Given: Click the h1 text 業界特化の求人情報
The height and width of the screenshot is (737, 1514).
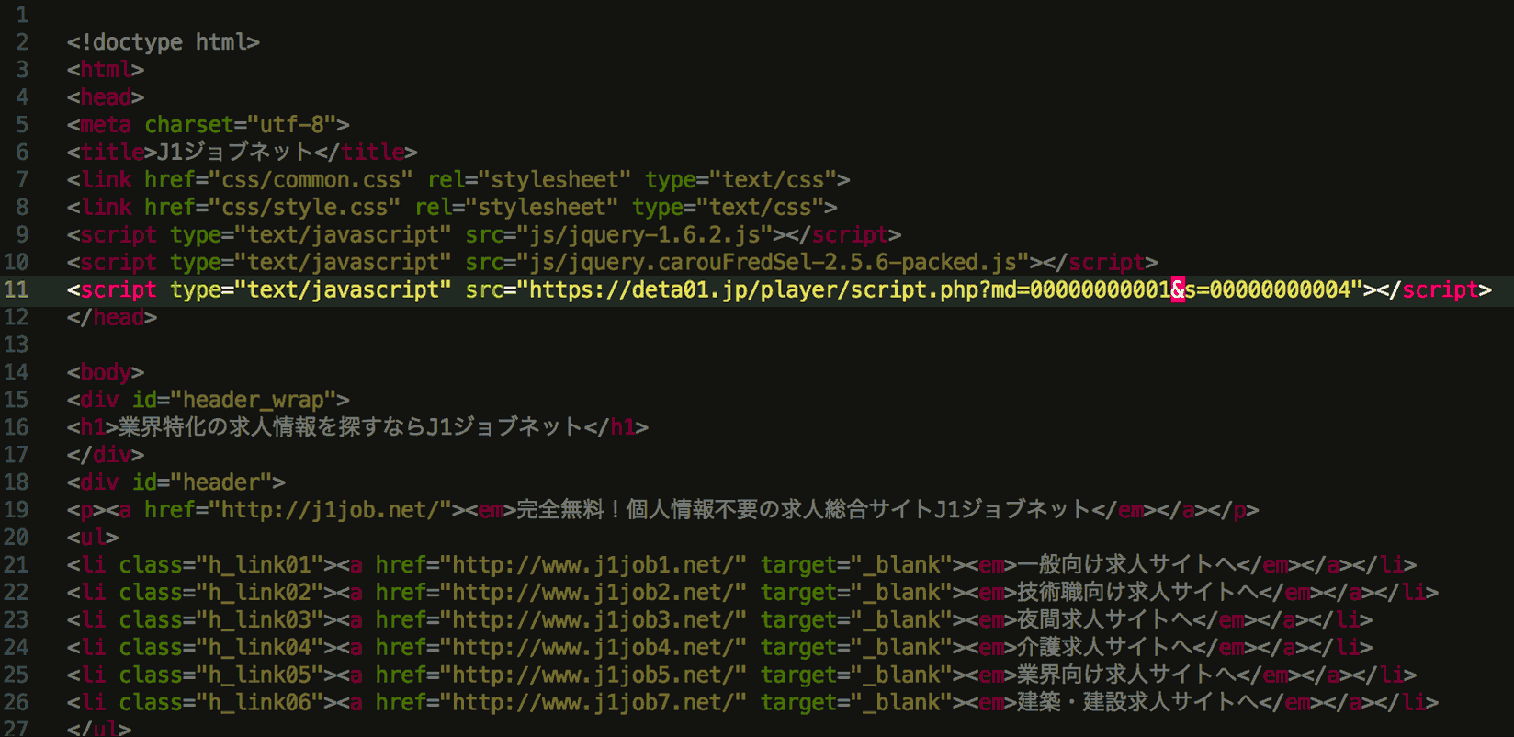Looking at the screenshot, I should 218,427.
